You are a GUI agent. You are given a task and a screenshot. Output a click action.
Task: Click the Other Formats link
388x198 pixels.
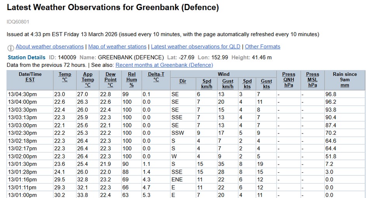click(x=262, y=47)
